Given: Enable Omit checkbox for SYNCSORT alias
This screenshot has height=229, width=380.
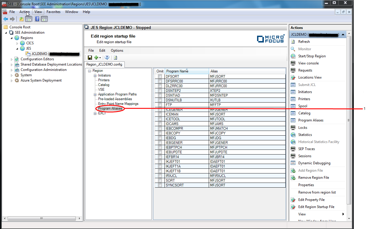Looking at the screenshot, I should point(160,185).
